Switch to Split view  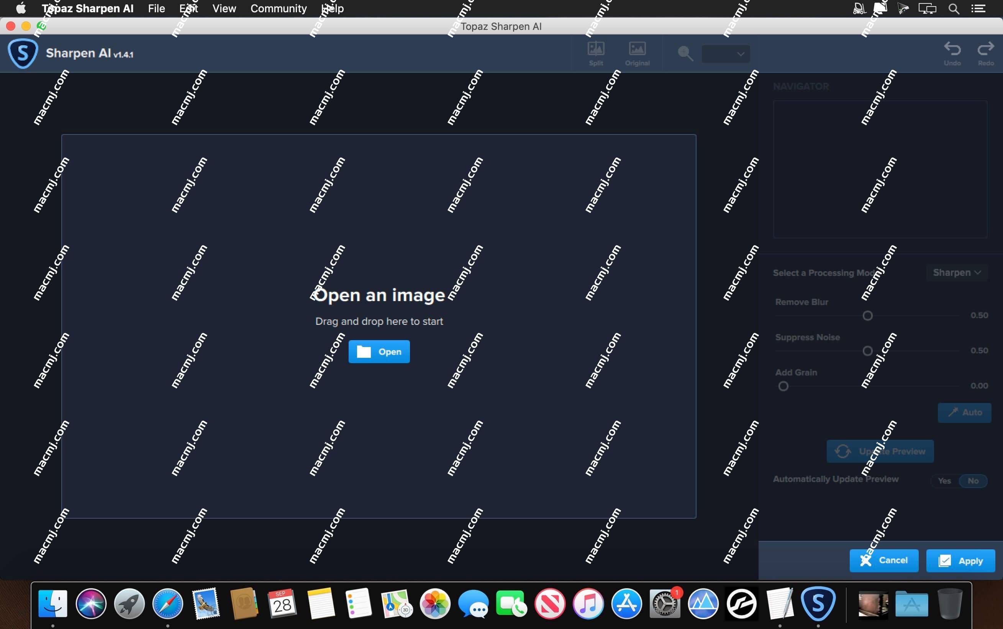pos(596,54)
